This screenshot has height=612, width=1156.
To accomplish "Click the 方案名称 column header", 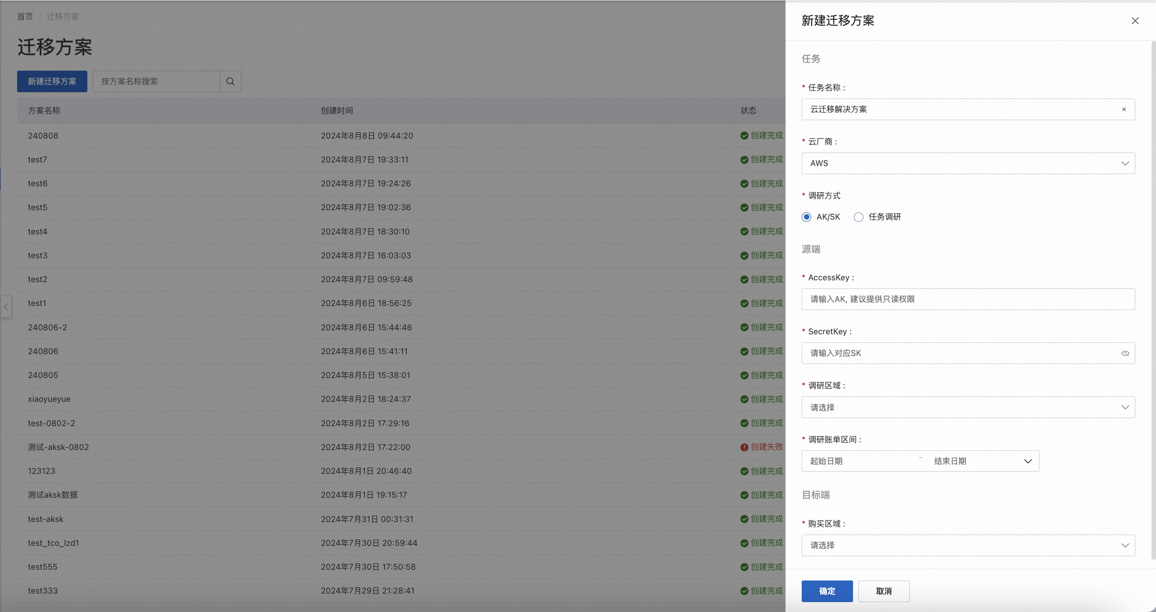I will tap(44, 111).
